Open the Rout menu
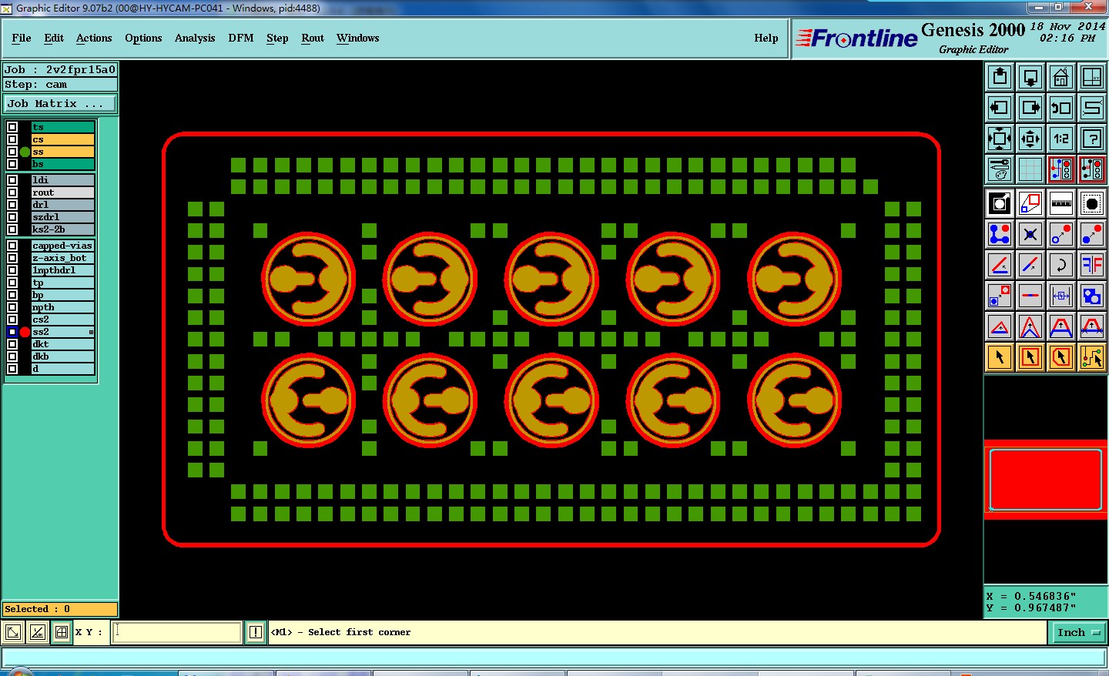Screen dimensions: 1109x676 (x=313, y=38)
